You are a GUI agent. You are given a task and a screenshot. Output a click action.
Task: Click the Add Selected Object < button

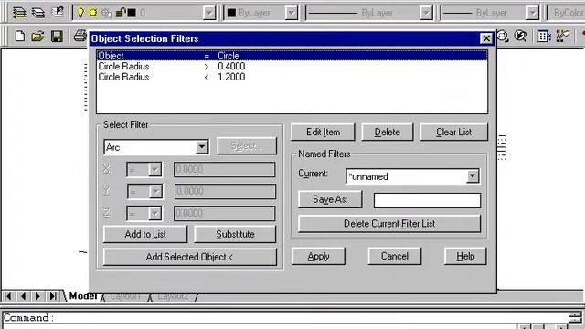189,257
